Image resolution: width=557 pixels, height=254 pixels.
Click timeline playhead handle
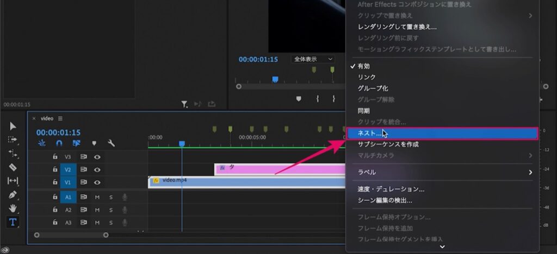(x=182, y=143)
